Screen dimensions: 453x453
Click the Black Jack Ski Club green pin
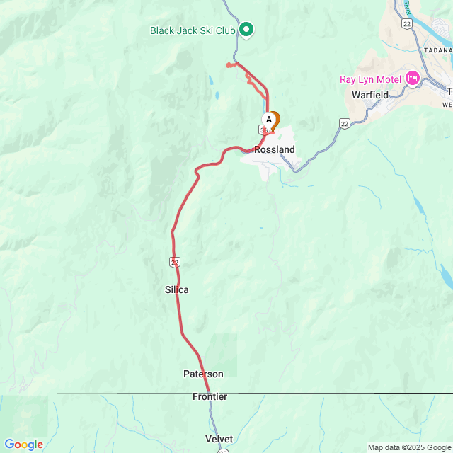point(246,30)
